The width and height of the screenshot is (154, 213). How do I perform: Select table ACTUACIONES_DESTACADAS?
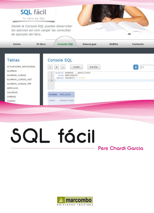click(21, 67)
